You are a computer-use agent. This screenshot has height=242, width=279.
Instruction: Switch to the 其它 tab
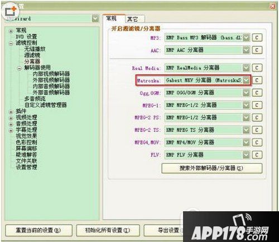click(x=135, y=19)
